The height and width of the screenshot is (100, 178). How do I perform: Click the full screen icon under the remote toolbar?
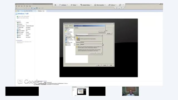[117, 8]
